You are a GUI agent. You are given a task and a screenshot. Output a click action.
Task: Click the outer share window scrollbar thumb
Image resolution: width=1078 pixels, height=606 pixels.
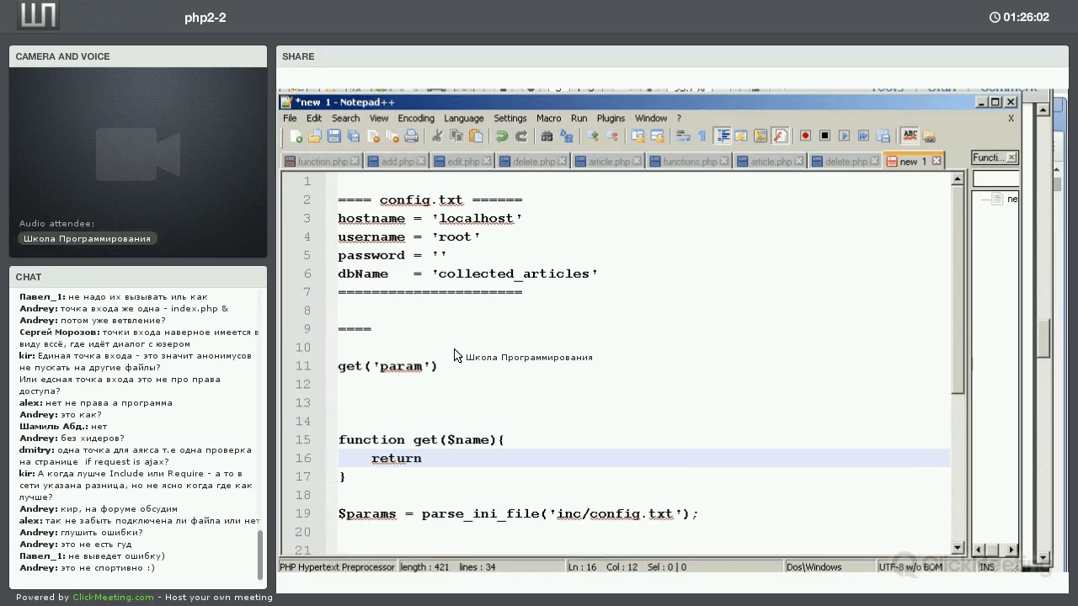pos(1043,338)
